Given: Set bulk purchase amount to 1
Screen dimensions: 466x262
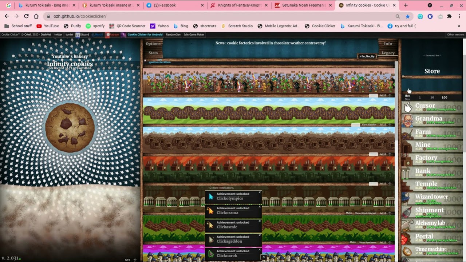Looking at the screenshot, I should click(420, 98).
